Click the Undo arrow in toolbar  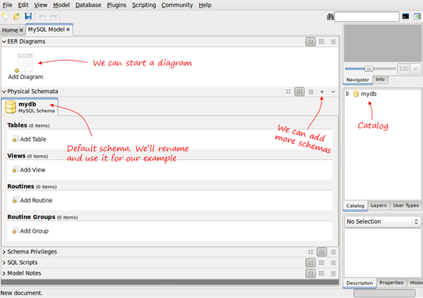(42, 16)
